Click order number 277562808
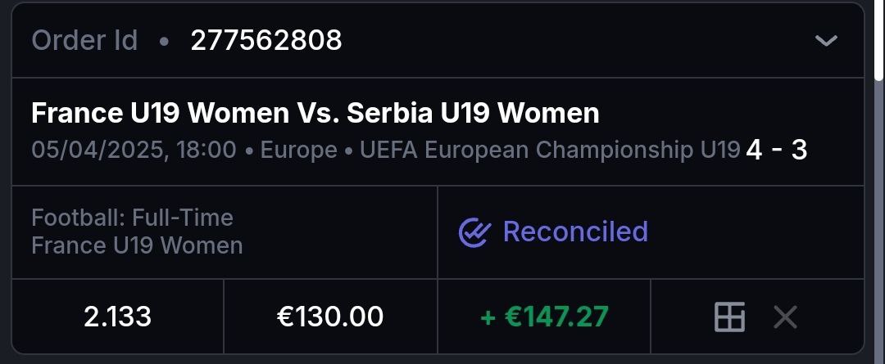Image resolution: width=885 pixels, height=364 pixels. [266, 40]
